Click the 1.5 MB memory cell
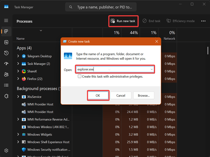210x157 pixels. 133,149
